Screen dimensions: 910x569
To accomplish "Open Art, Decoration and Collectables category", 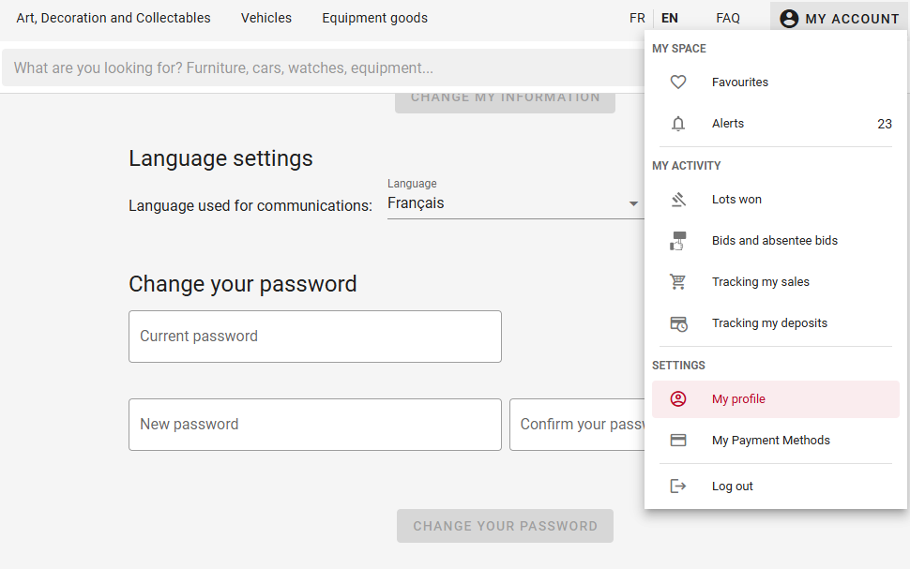I will 114,18.
